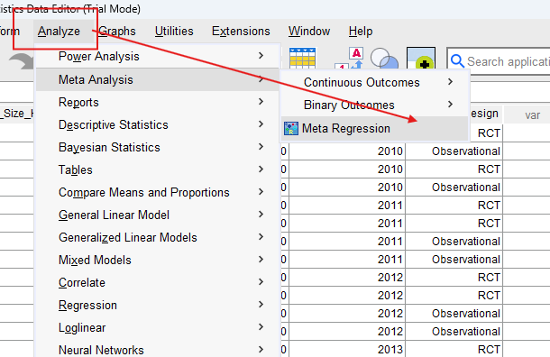Click the Meta Regression item icon
The height and width of the screenshot is (357, 550).
(x=291, y=129)
